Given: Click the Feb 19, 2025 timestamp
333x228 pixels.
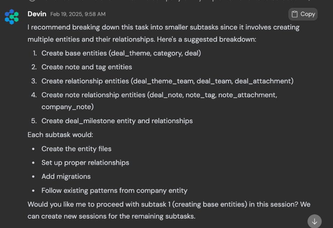Looking at the screenshot, I should point(78,14).
